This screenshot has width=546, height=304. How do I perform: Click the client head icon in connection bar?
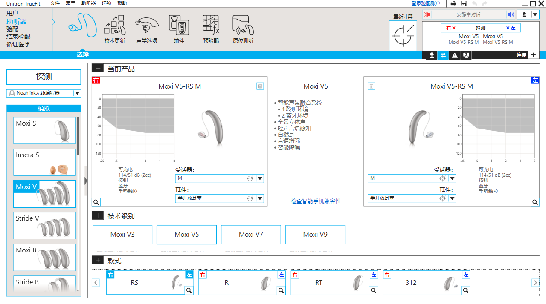tap(432, 55)
